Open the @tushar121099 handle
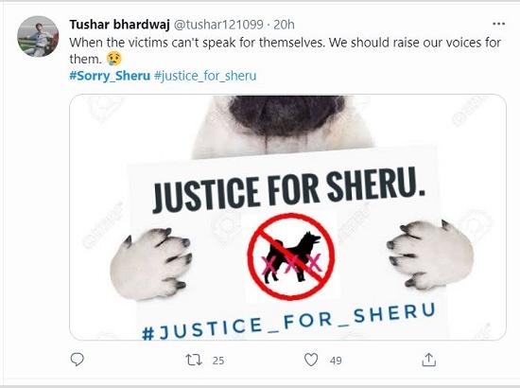The width and height of the screenshot is (520, 388). point(218,25)
